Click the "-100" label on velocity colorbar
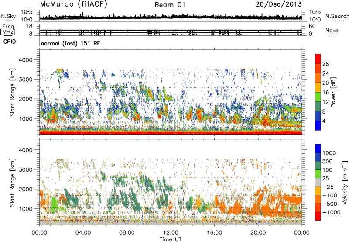349x242 pixels. click(x=330, y=195)
